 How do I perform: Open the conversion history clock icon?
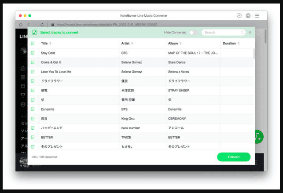tap(239, 16)
